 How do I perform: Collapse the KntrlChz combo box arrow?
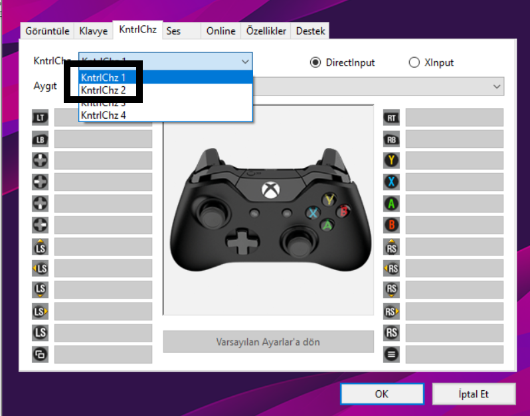(245, 62)
